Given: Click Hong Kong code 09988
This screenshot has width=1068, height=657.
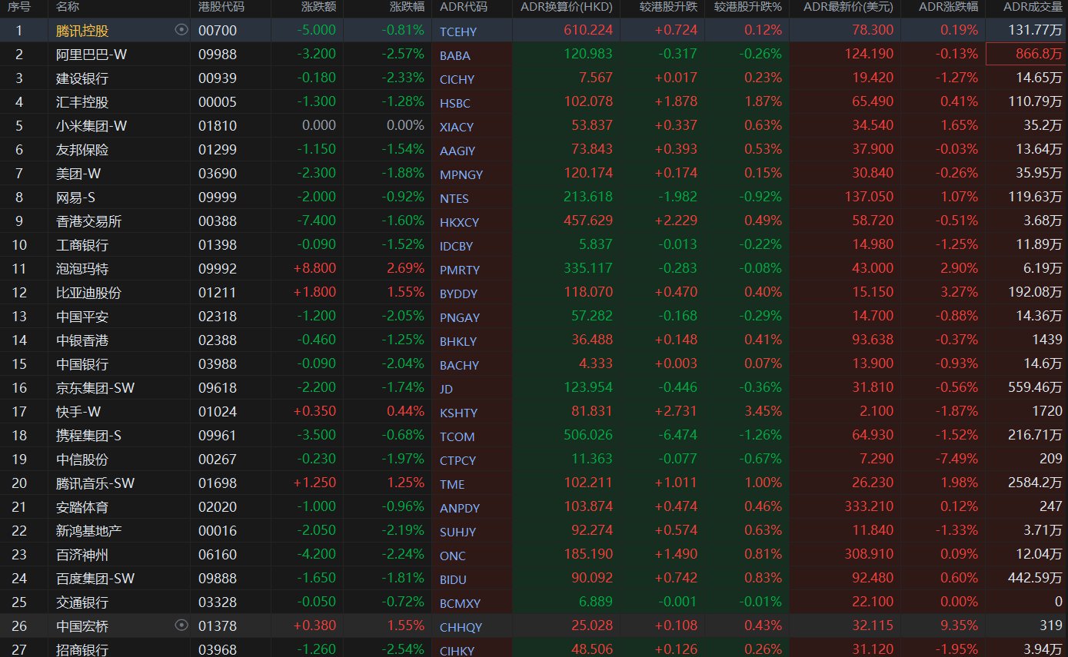Looking at the screenshot, I should pos(218,55).
